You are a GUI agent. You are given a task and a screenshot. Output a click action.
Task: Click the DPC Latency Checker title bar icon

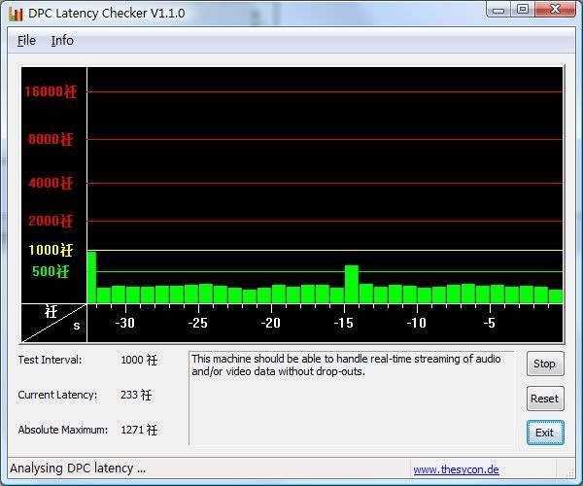pos(16,14)
